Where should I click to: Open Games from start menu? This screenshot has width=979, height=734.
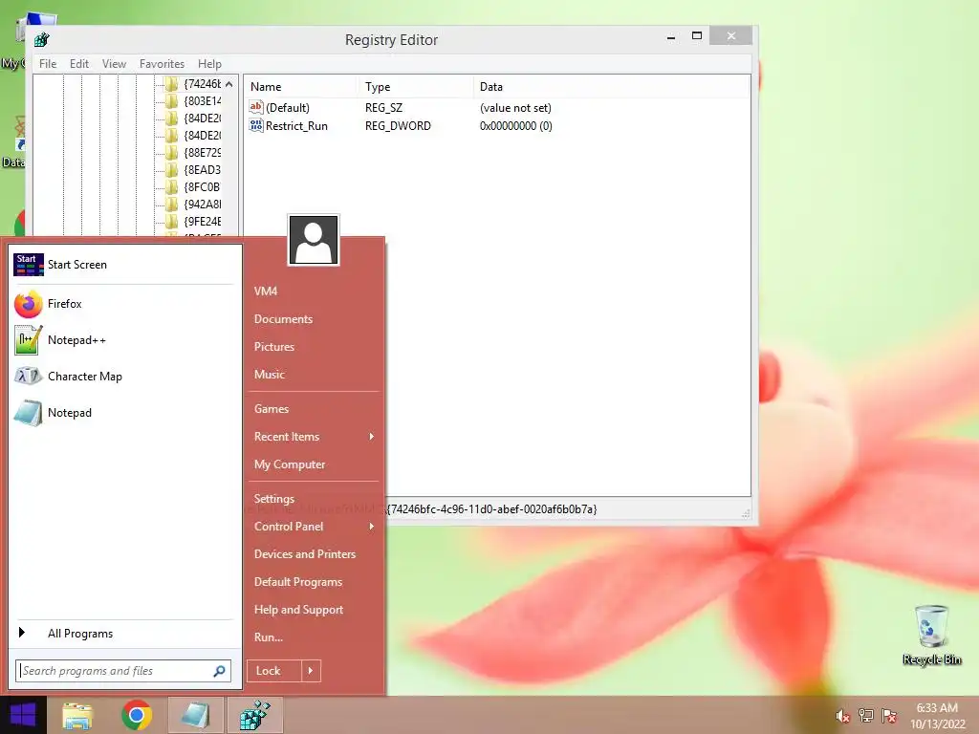click(x=271, y=409)
